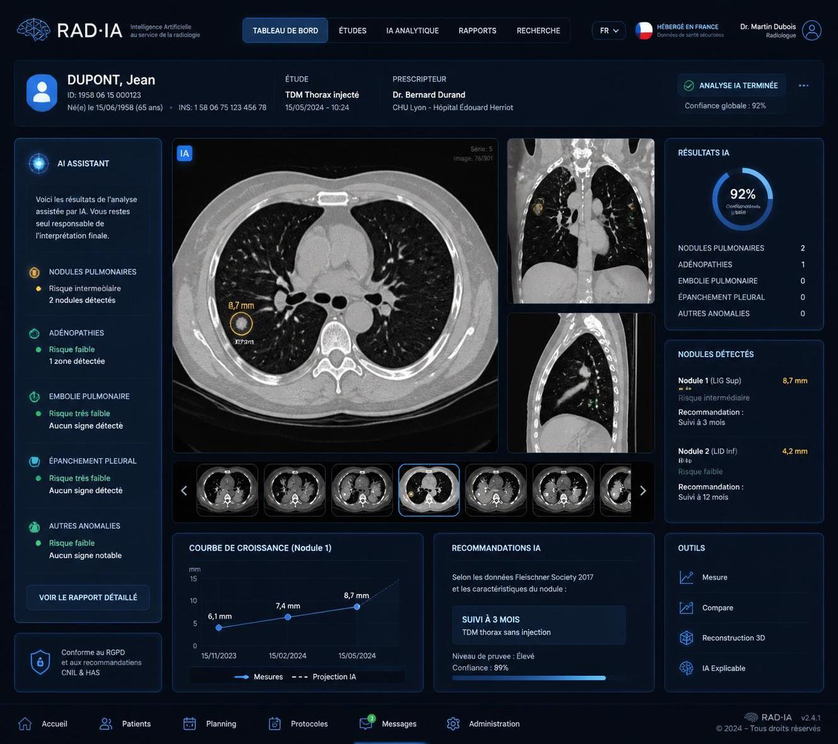The width and height of the screenshot is (838, 744).
Task: Click the 92% confidence ring gauge
Action: click(x=742, y=198)
